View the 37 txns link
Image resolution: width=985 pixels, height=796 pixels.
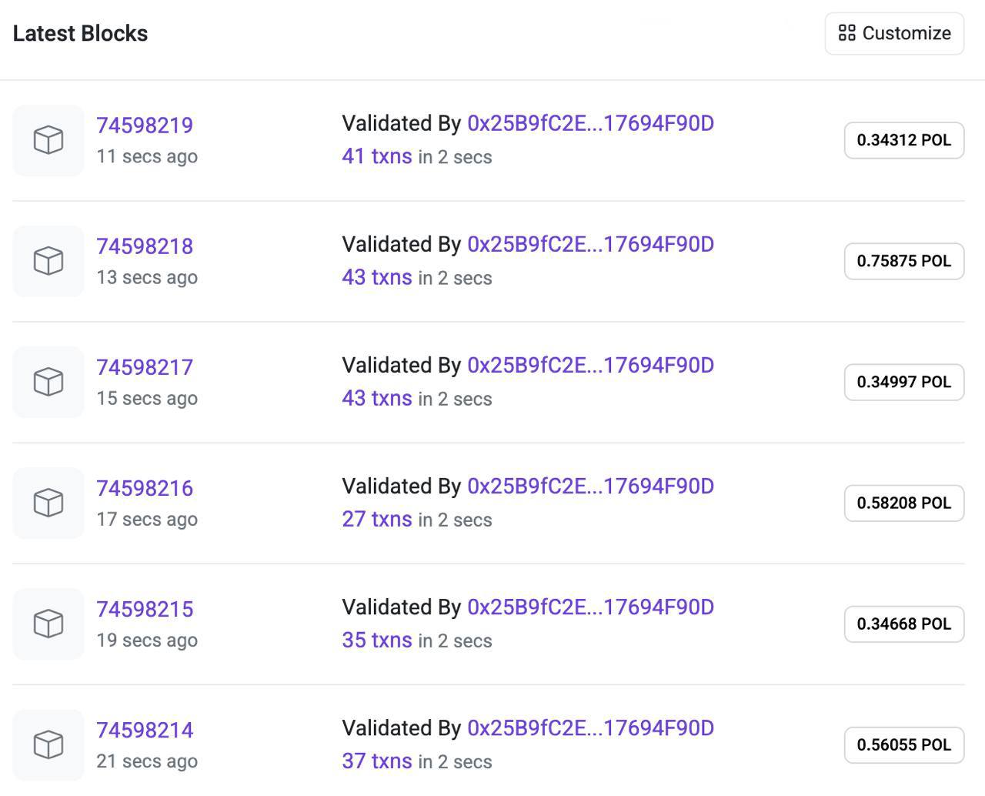point(377,761)
